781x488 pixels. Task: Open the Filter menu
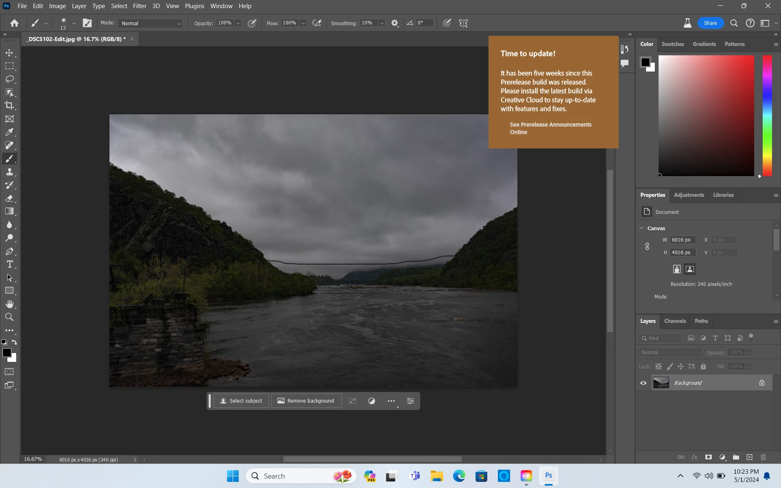point(140,6)
